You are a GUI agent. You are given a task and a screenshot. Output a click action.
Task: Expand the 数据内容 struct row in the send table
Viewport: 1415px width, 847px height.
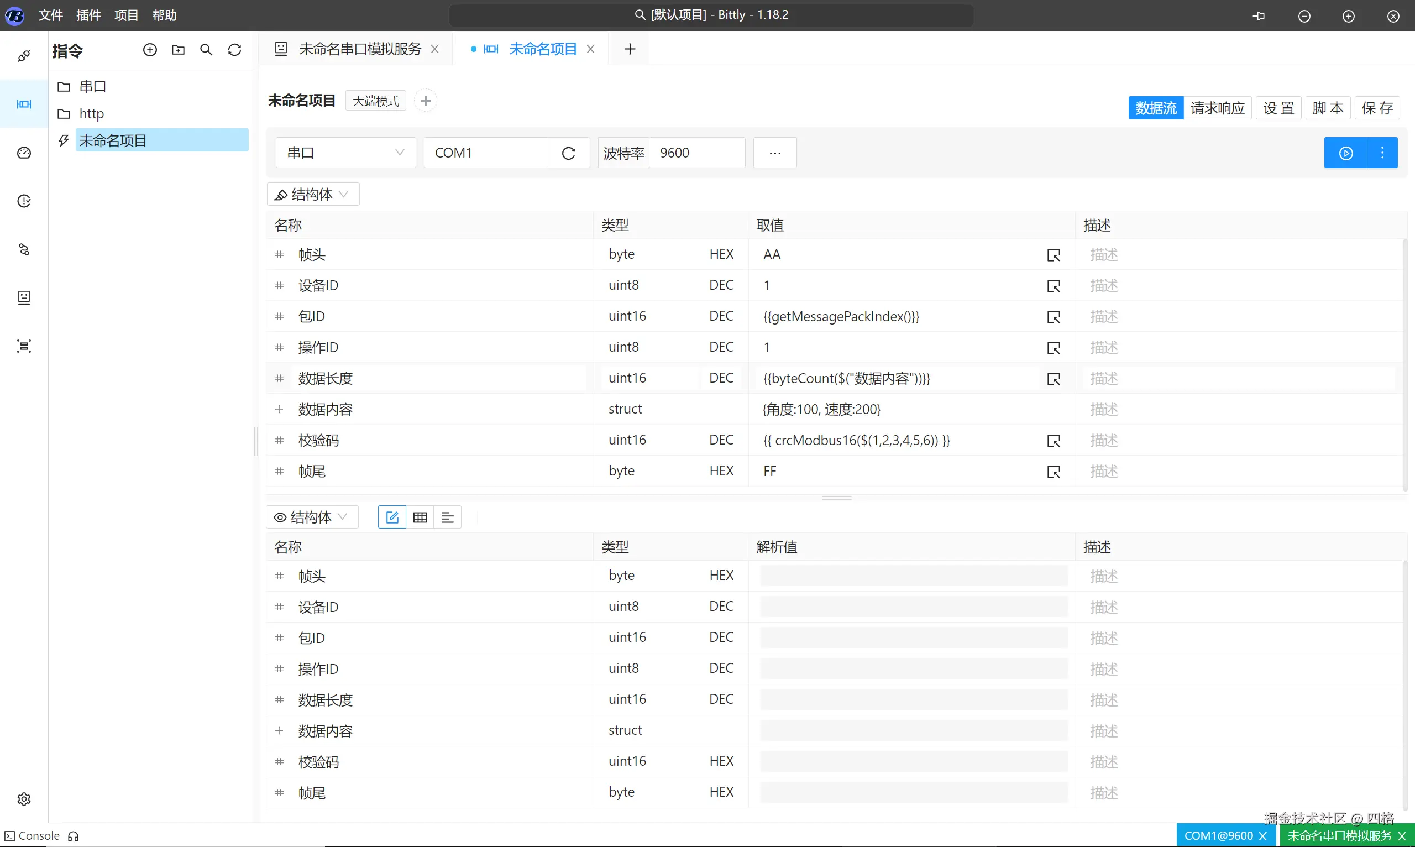[279, 409]
